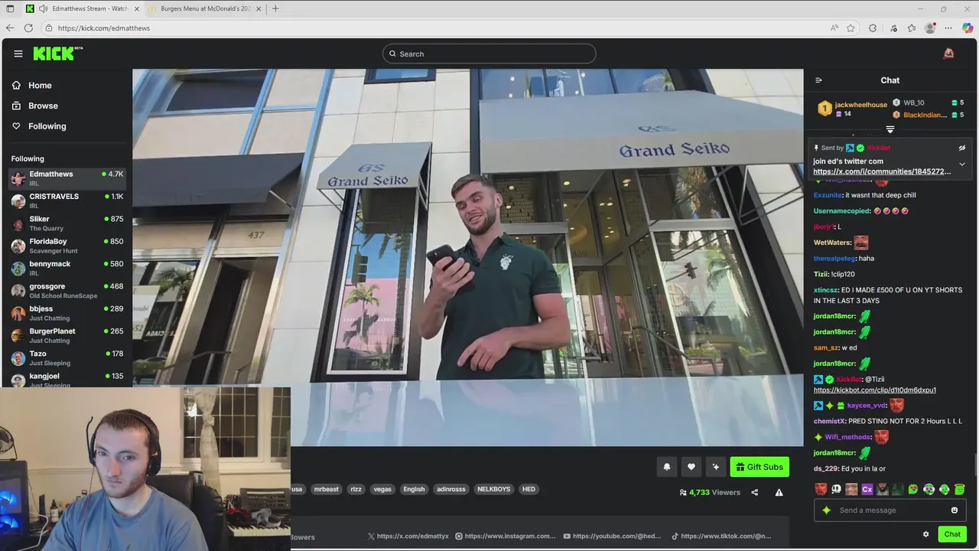Hide the pinned KickBot message
Viewport: 979px width, 551px height.
[x=962, y=148]
